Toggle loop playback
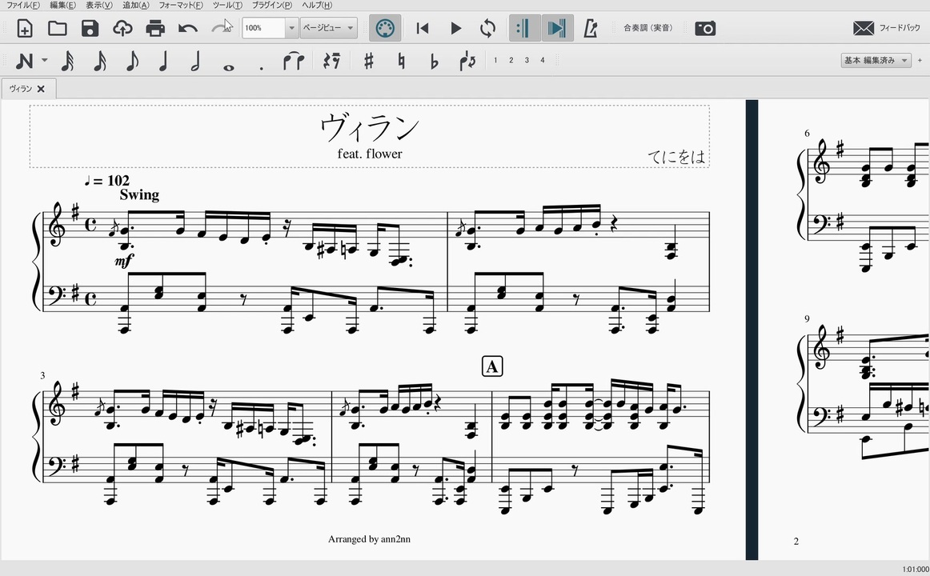This screenshot has width=930, height=576. (x=487, y=28)
